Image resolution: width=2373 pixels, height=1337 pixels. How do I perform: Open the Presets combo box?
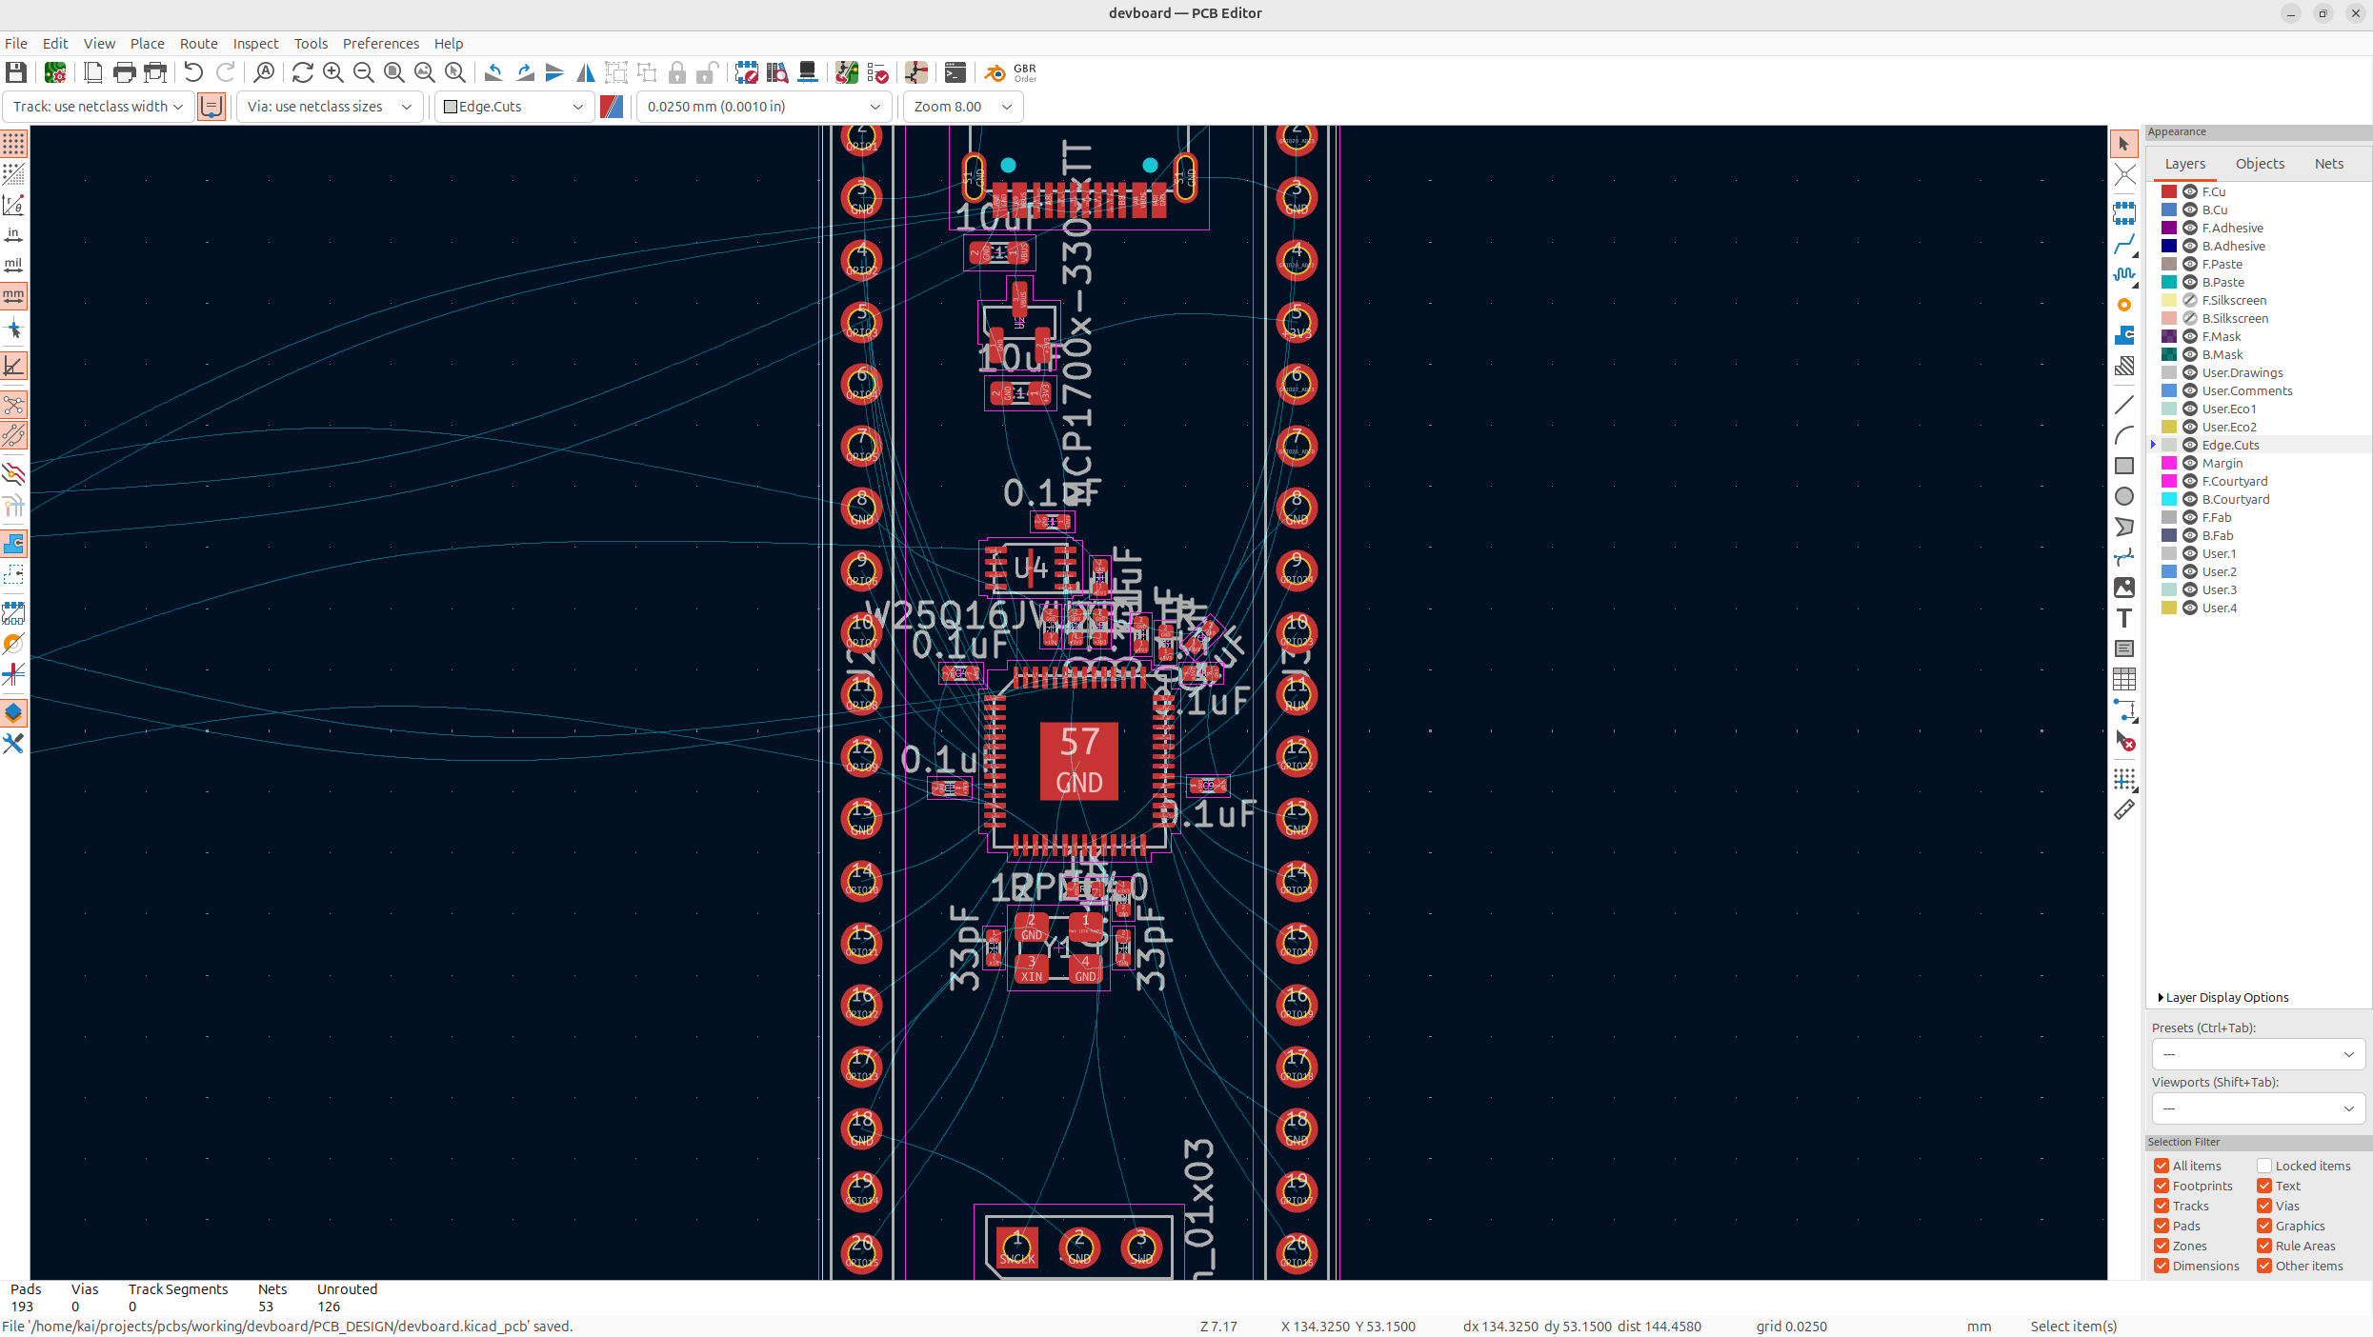click(2258, 1054)
